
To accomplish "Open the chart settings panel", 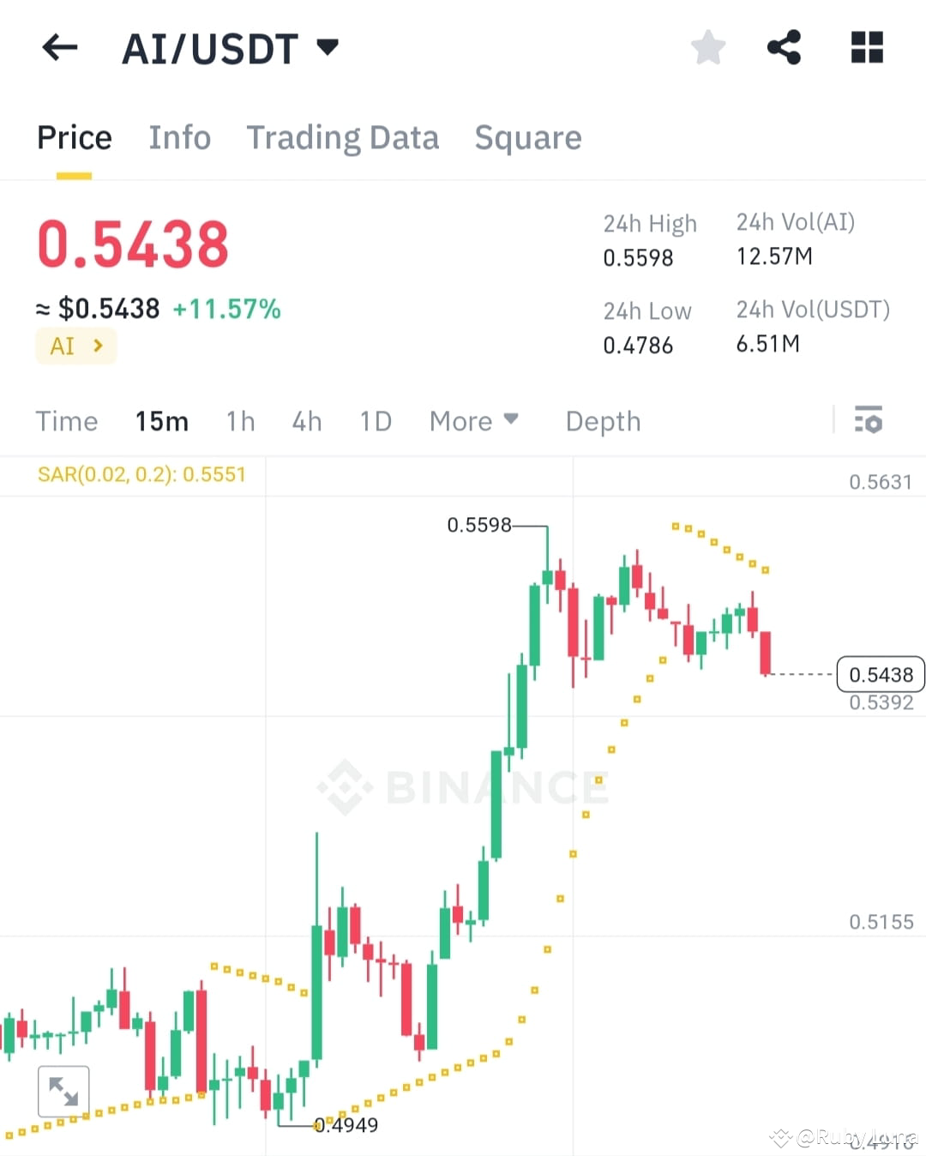I will click(x=869, y=421).
